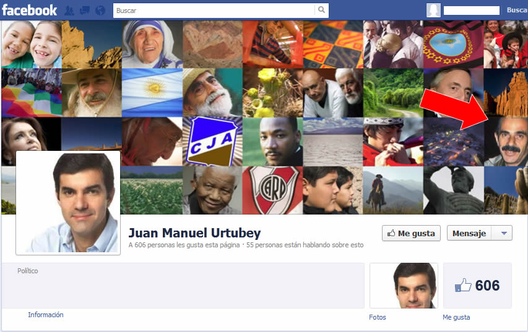528x332 pixels.
Task: Click text 'A 606 personas les gusta esta página'
Action: tap(184, 245)
